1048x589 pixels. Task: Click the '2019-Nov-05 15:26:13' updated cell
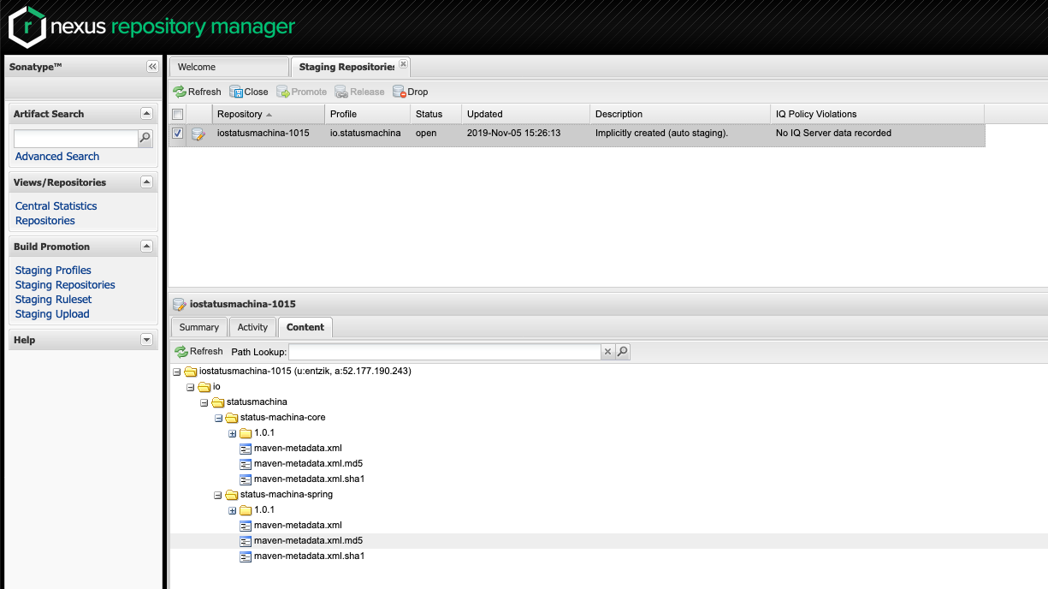pos(513,134)
